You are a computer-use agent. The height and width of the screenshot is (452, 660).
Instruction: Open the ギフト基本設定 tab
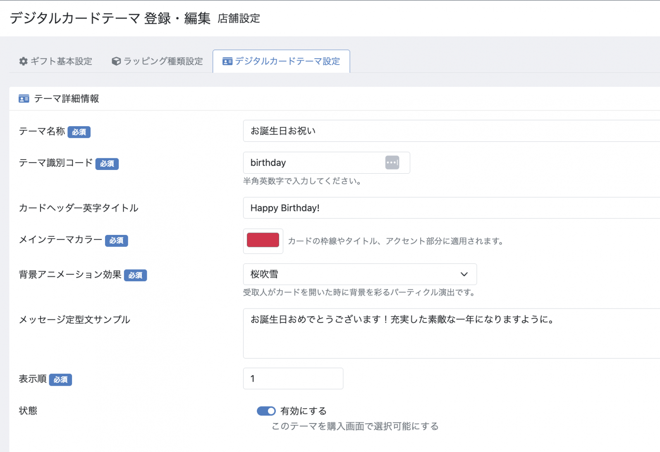pos(55,61)
